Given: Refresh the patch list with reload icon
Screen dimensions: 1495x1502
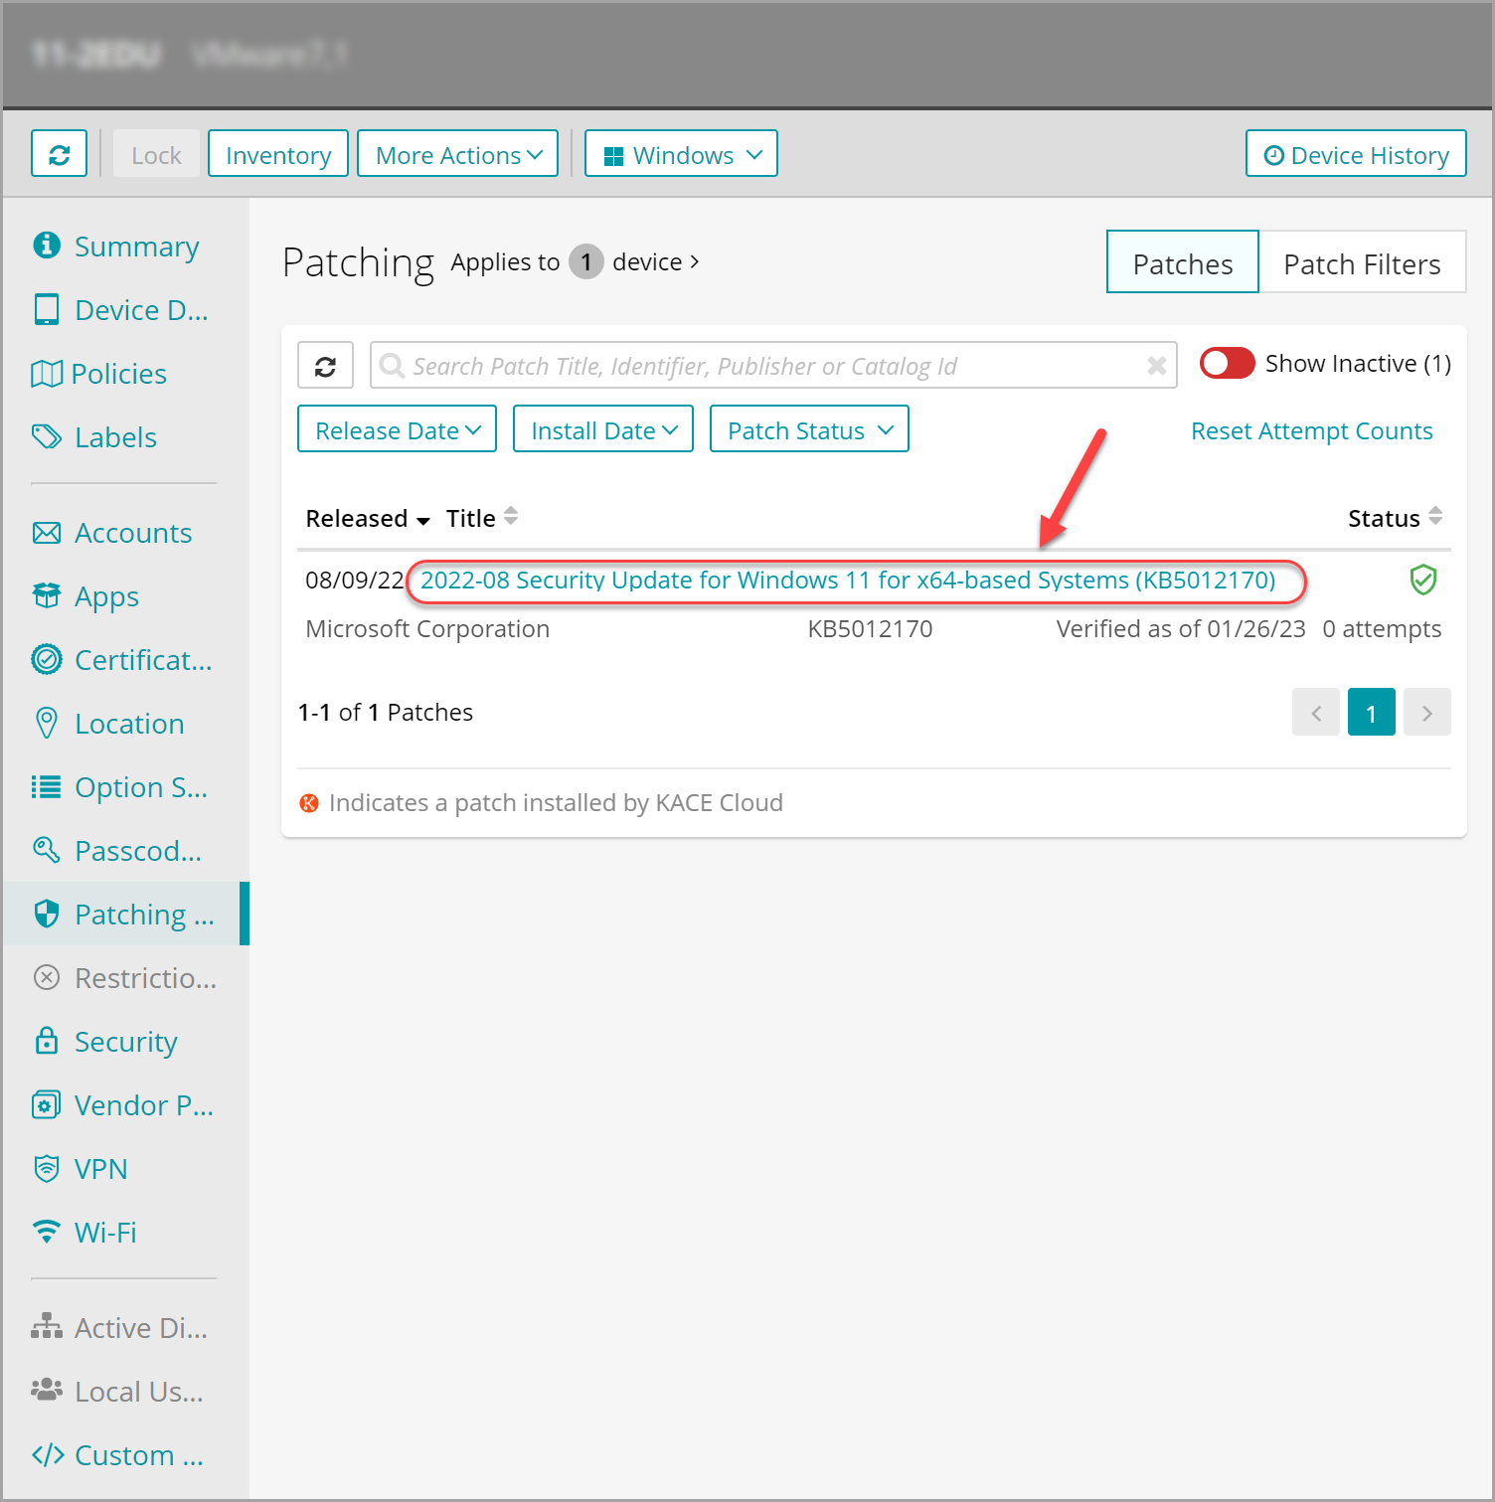Looking at the screenshot, I should coord(325,366).
